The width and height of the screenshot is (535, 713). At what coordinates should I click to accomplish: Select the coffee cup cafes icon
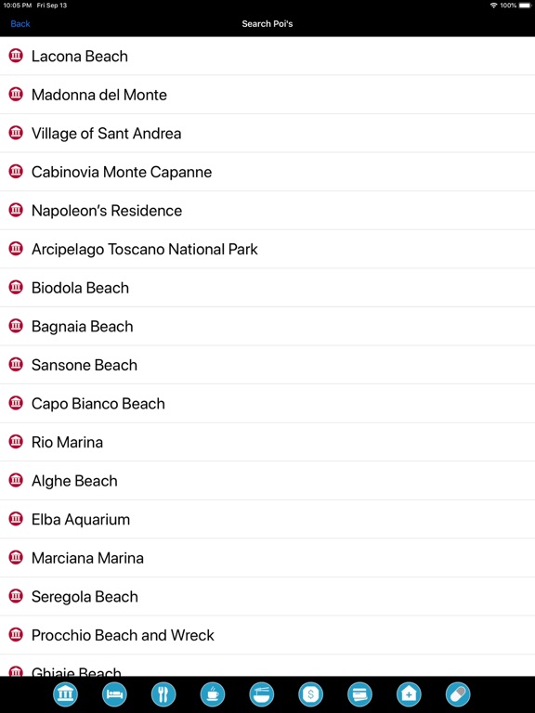[x=213, y=694]
